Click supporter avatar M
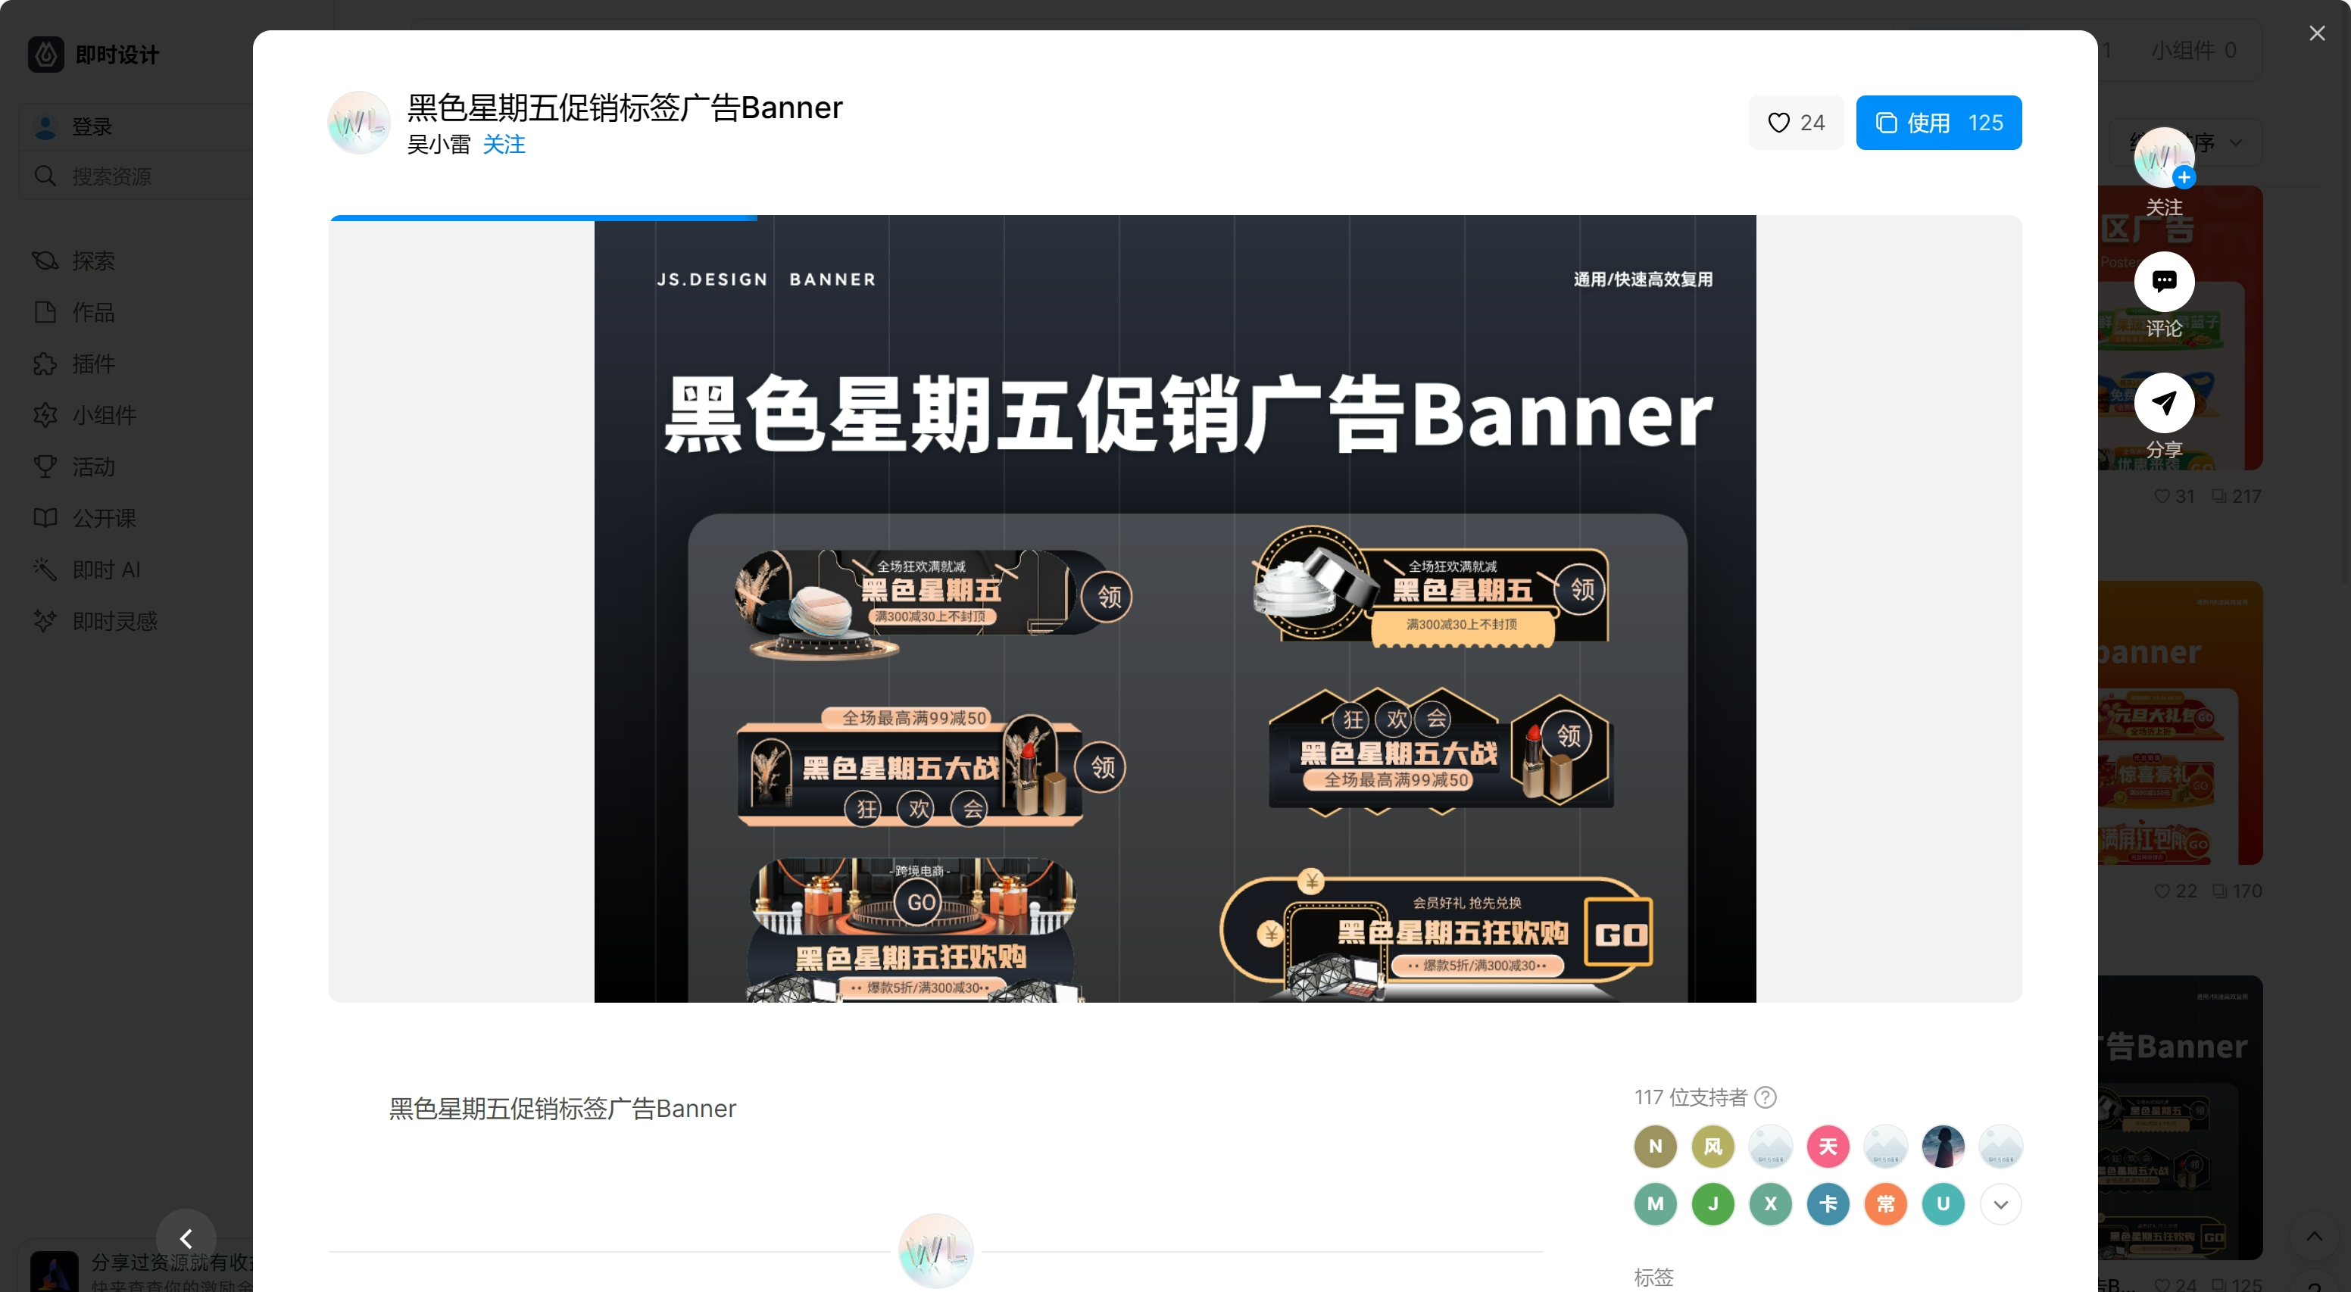 tap(1655, 1204)
